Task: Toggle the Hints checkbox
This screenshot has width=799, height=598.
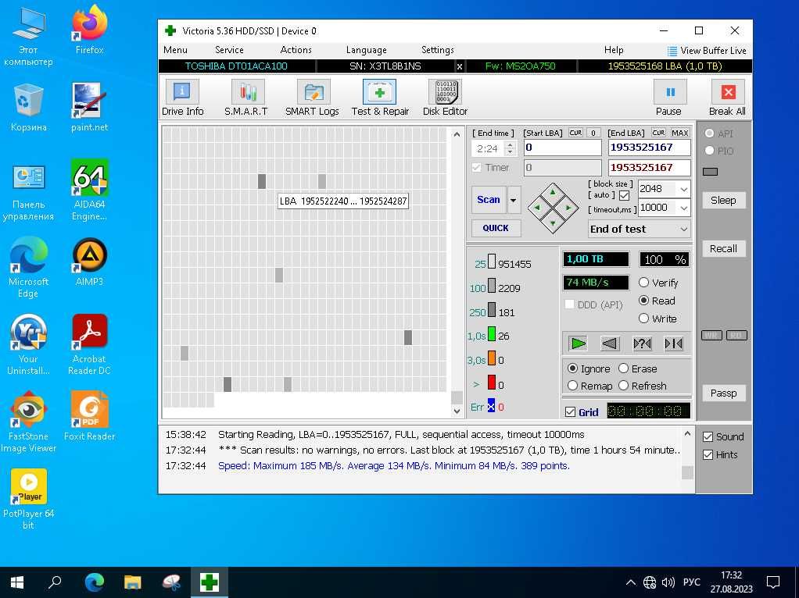Action: pos(708,455)
